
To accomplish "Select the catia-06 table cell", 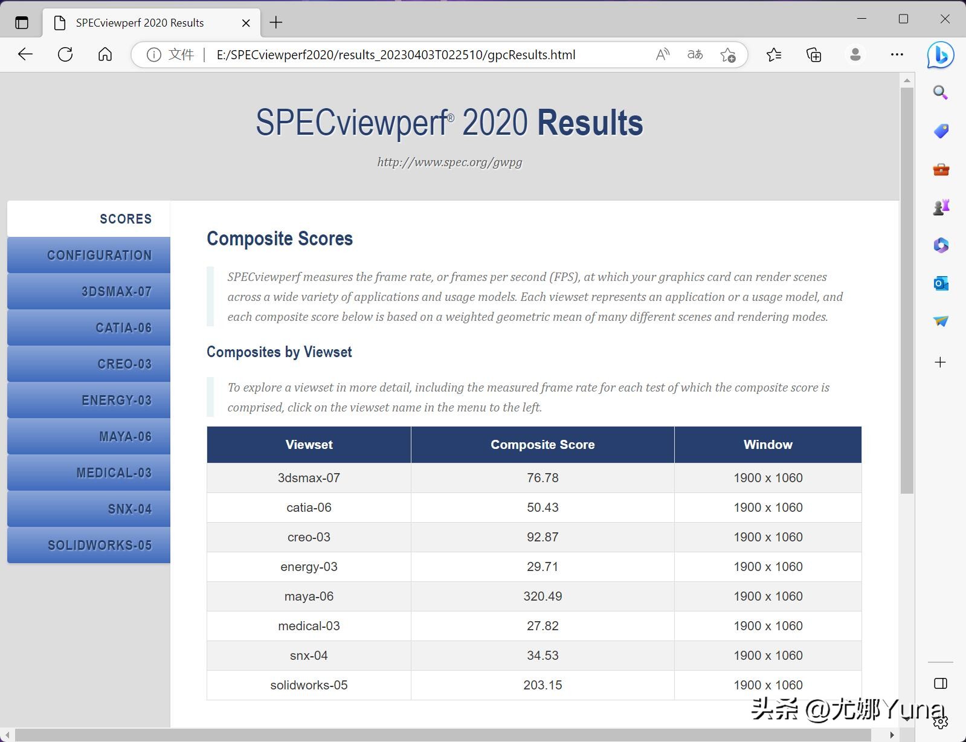I will (309, 508).
